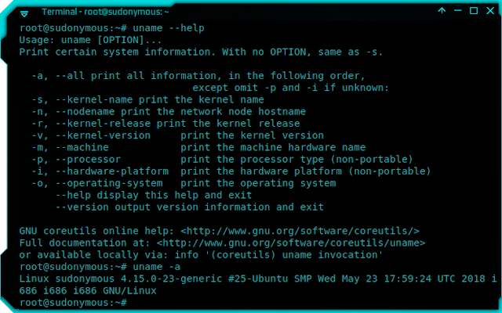This screenshot has height=313, width=502.
Task: Click the '-v, --kernel-version' option line
Action: tap(177, 135)
